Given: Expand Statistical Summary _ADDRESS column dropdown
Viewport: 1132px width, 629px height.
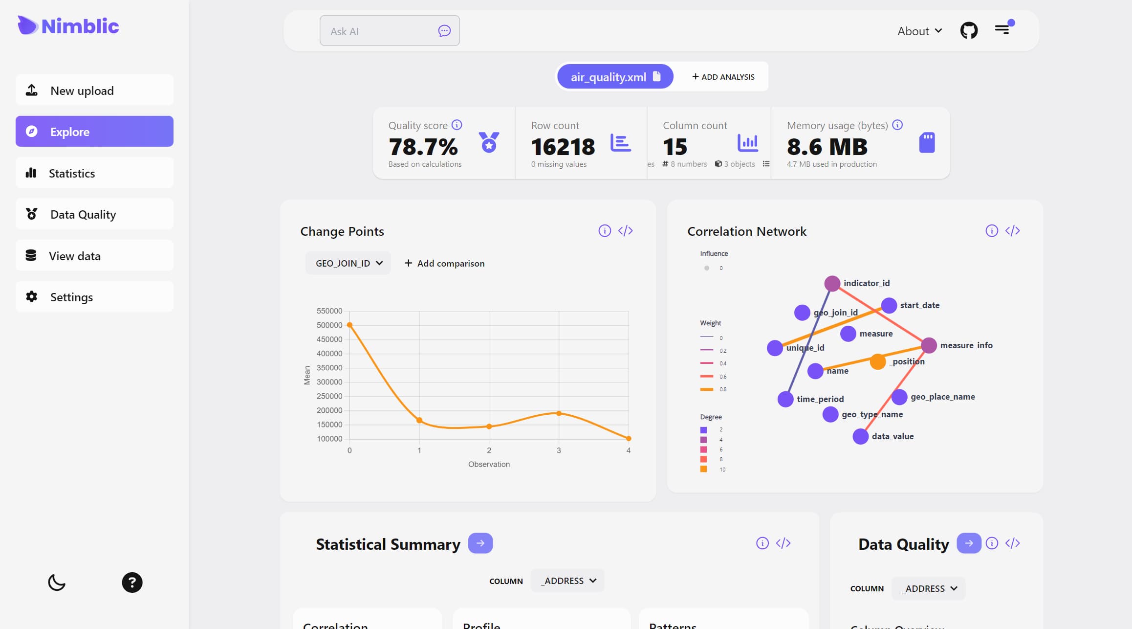Looking at the screenshot, I should 568,581.
